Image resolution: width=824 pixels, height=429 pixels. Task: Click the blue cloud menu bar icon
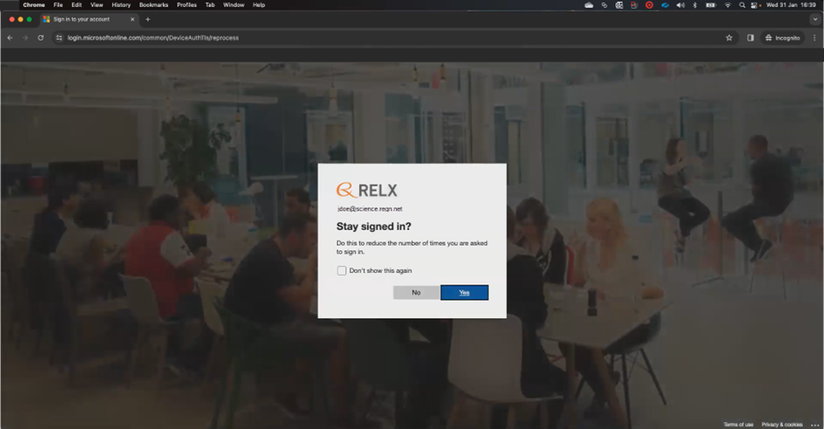pos(665,4)
